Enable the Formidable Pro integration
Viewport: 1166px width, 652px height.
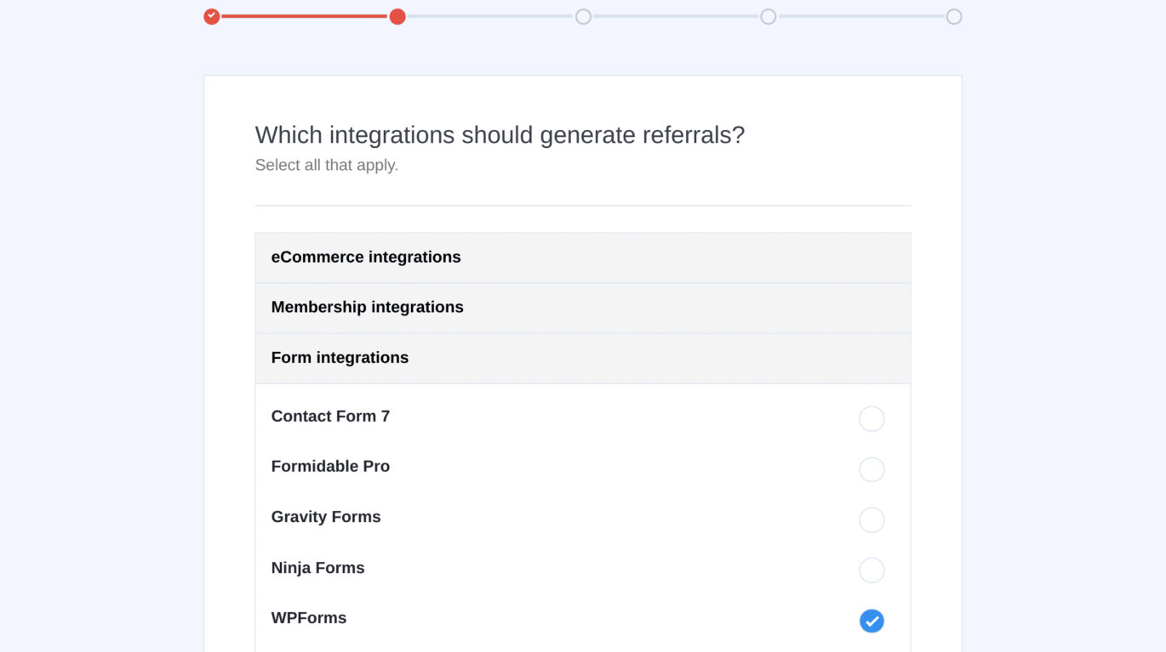tap(872, 469)
